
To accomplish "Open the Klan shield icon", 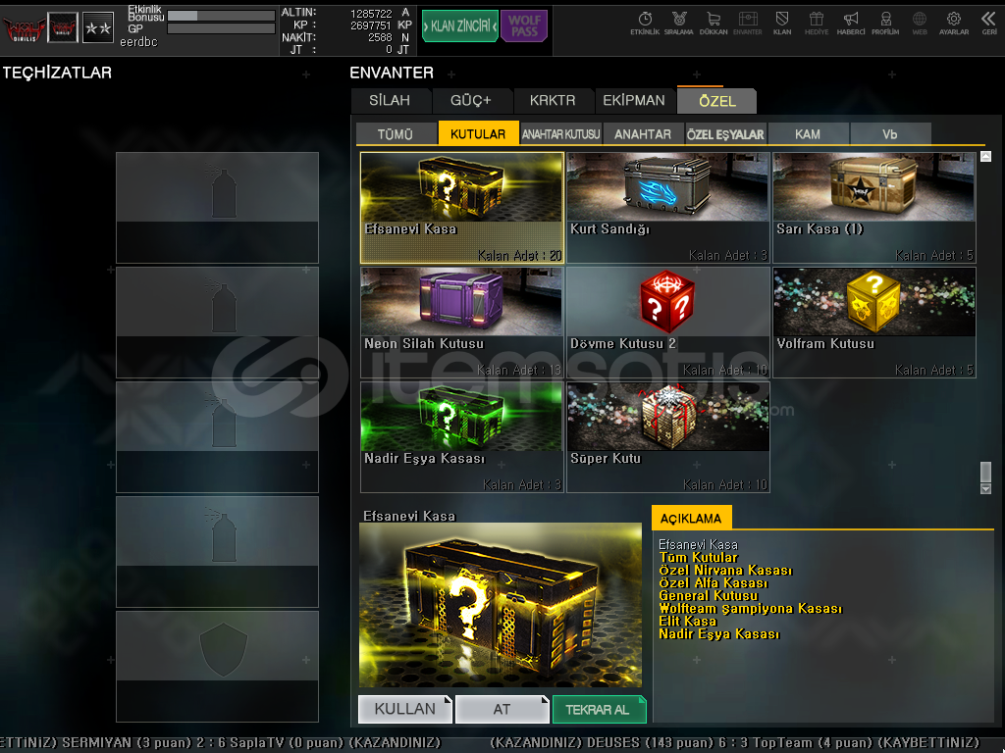I will tap(782, 24).
